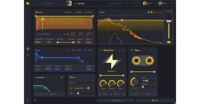Select the Synth sound source tab
Screen dimensions: 200x104
click(x=68, y=12)
